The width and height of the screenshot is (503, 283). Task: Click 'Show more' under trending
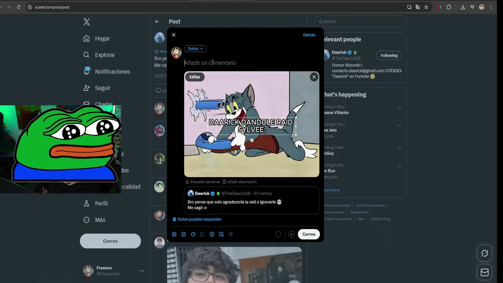point(331,190)
